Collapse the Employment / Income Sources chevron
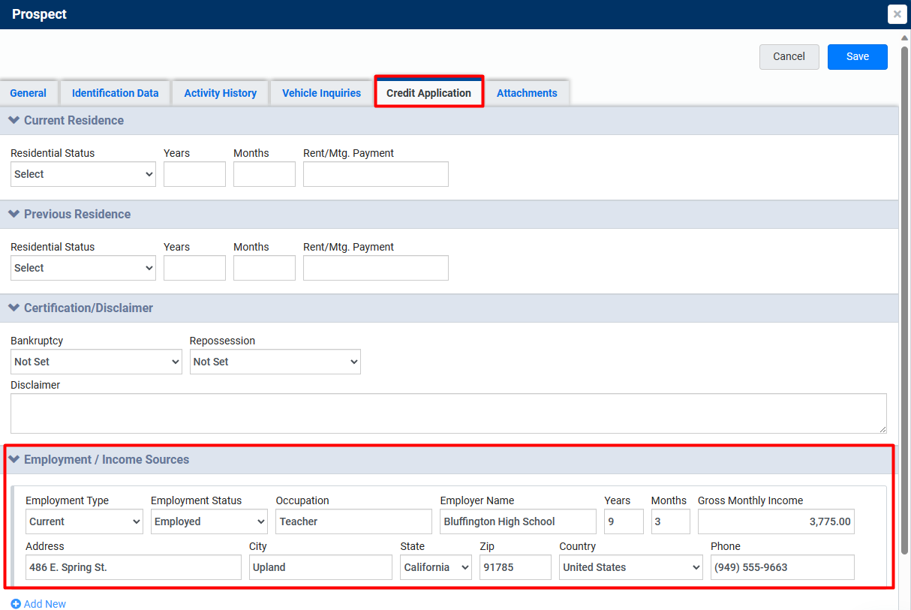Image resolution: width=911 pixels, height=610 pixels. click(x=14, y=459)
